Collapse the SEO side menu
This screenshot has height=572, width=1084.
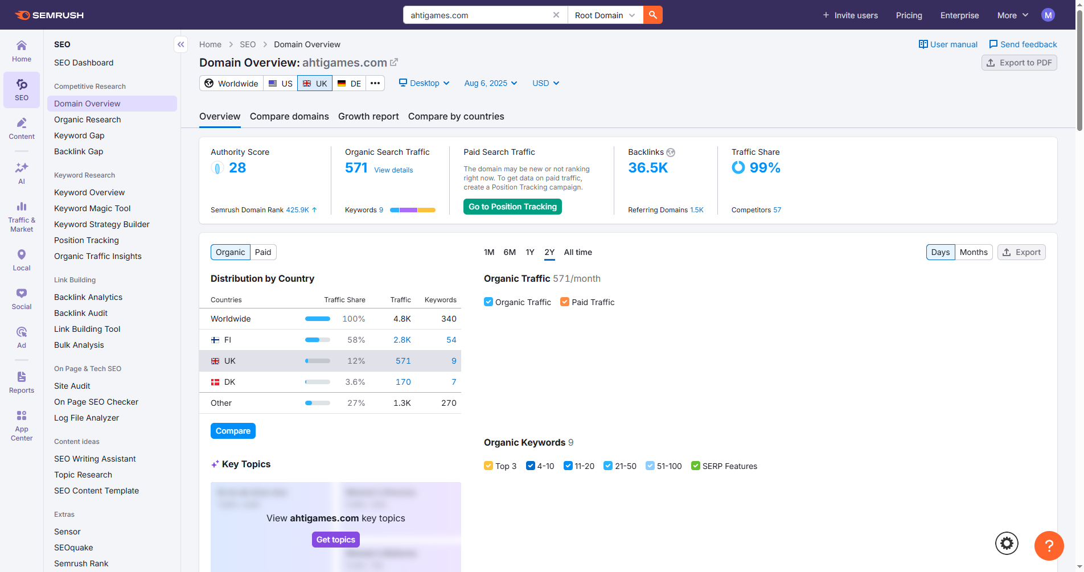pyautogui.click(x=180, y=44)
